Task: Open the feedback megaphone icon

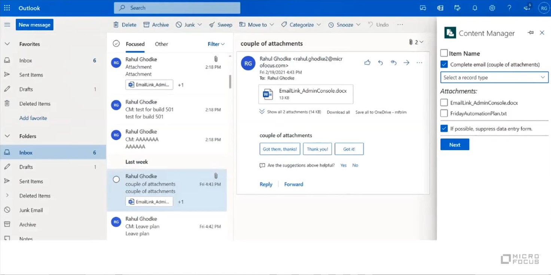Action: tap(527, 7)
